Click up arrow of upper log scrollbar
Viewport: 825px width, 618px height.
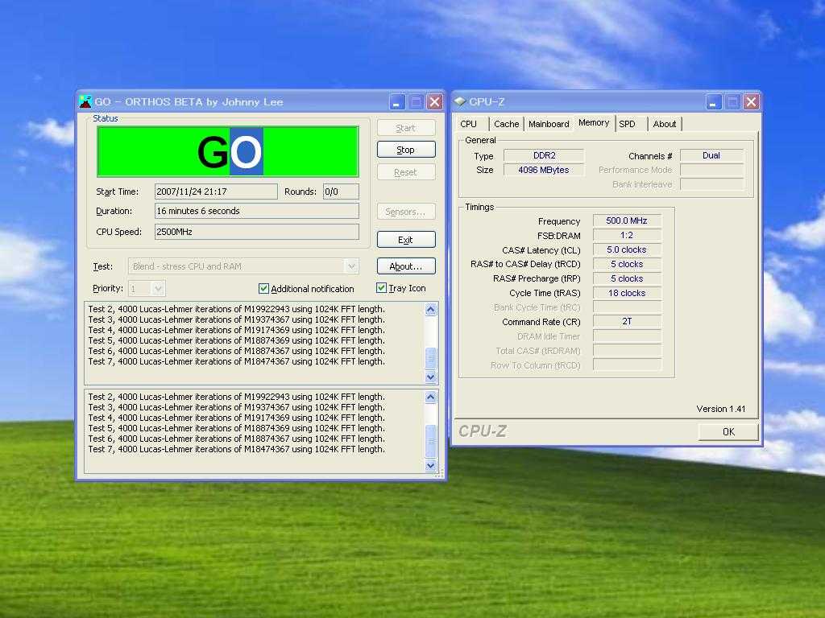pos(431,310)
